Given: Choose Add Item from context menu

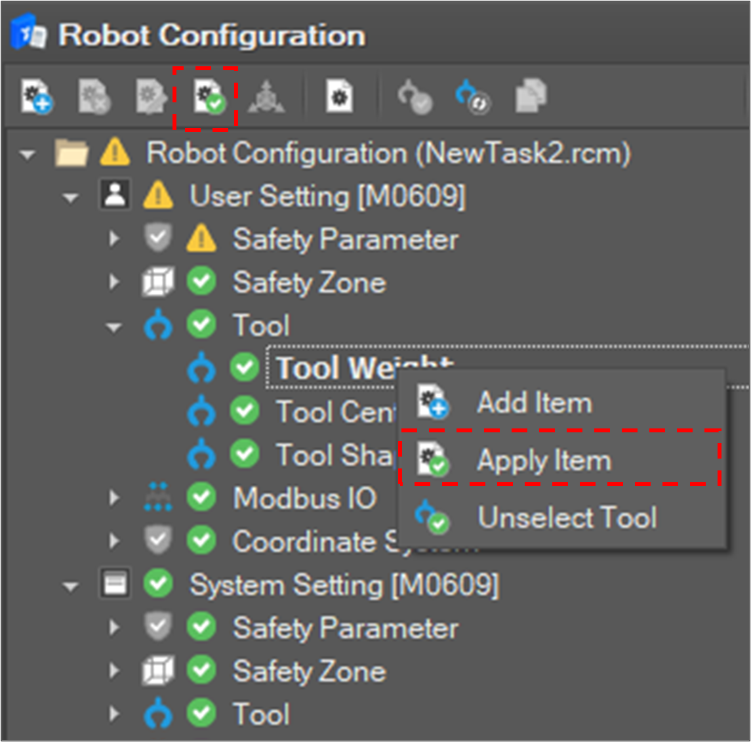Looking at the screenshot, I should point(534,402).
